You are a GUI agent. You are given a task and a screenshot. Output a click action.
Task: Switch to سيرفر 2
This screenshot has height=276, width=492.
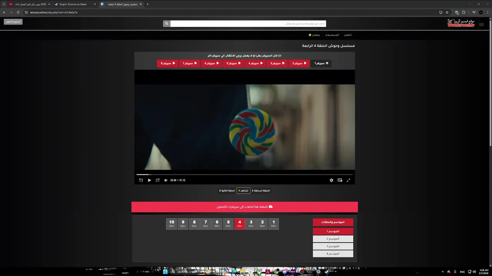coord(299,63)
